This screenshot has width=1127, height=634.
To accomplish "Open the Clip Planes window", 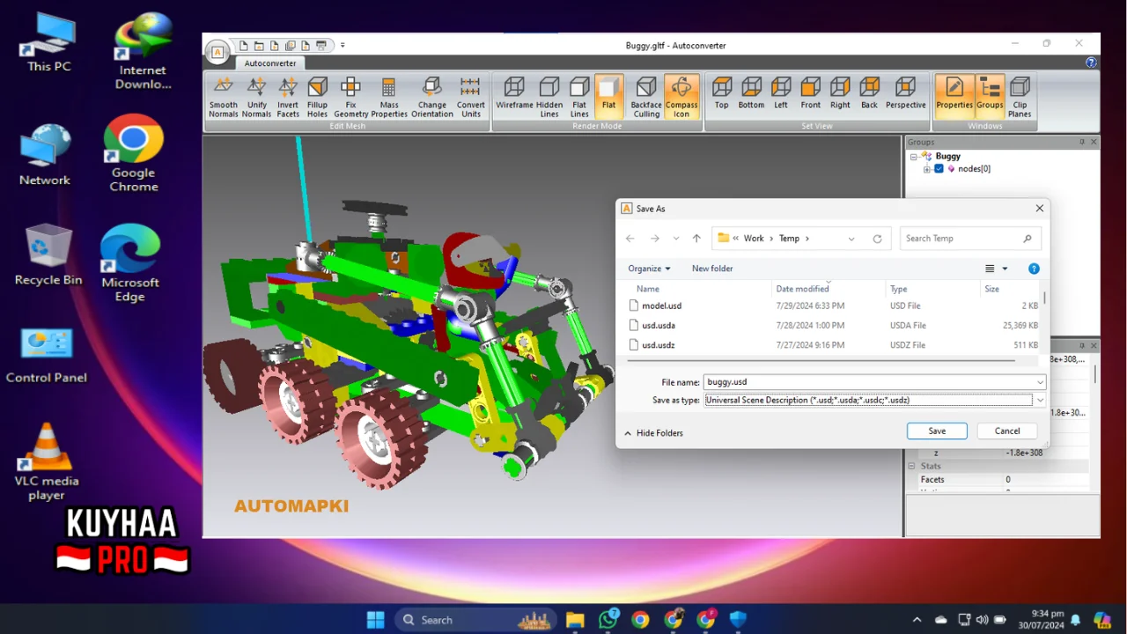I will click(x=1020, y=97).
